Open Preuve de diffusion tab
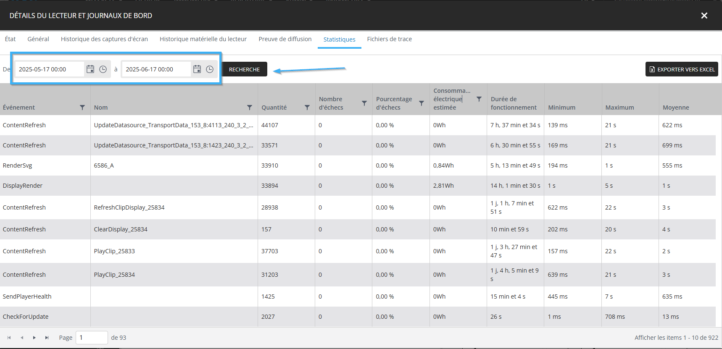Image resolution: width=722 pixels, height=349 pixels. (x=285, y=39)
